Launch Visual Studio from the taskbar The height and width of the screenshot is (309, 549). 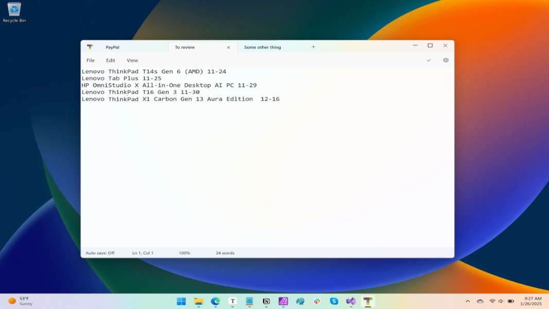[351, 301]
